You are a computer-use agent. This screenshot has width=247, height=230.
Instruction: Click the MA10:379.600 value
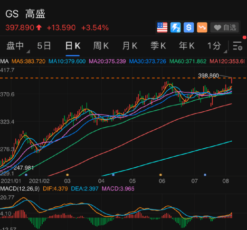(67, 61)
